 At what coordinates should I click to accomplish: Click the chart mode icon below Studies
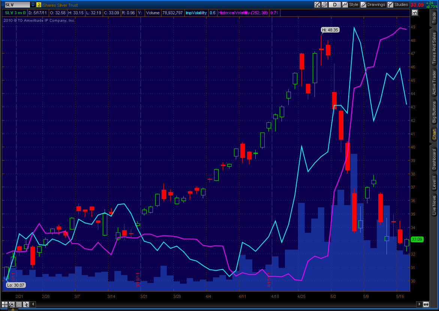point(415,13)
